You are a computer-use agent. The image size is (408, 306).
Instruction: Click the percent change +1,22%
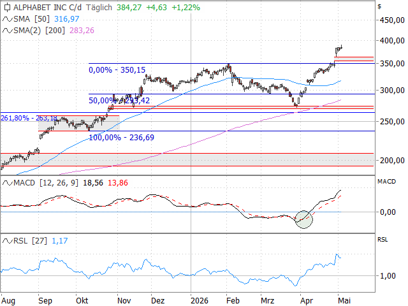tap(186, 8)
